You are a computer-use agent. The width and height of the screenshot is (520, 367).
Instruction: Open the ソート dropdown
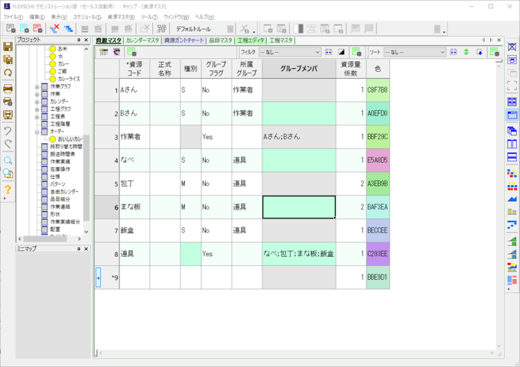pyautogui.click(x=414, y=52)
